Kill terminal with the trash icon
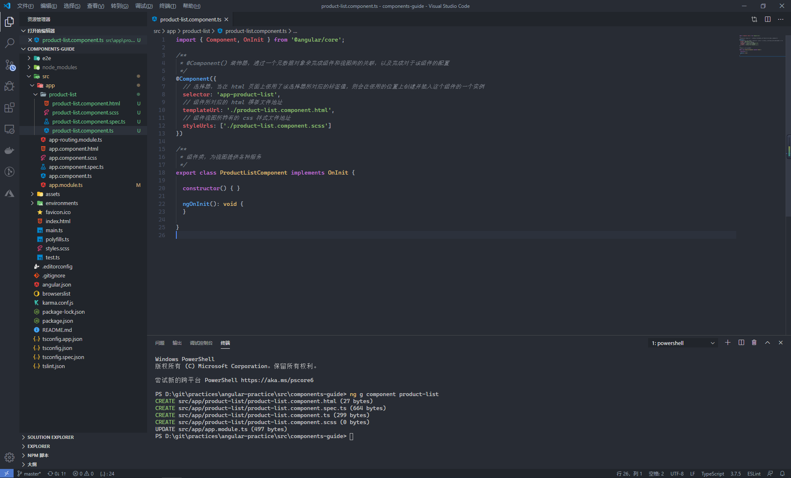791x478 pixels. (x=754, y=343)
